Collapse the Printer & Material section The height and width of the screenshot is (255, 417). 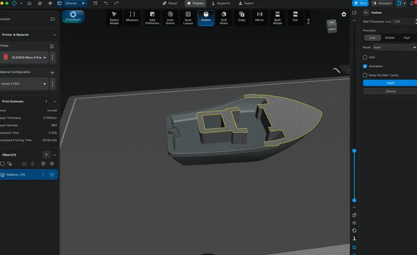pos(55,35)
